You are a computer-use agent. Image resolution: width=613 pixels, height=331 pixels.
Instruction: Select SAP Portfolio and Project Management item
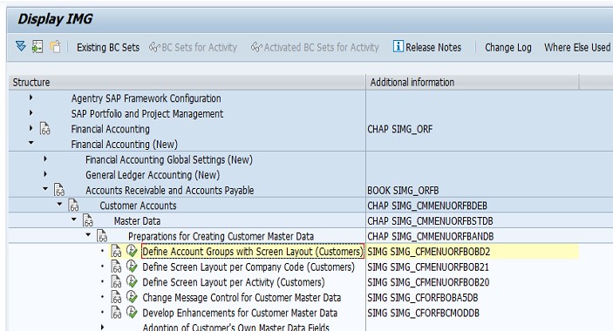coord(147,113)
